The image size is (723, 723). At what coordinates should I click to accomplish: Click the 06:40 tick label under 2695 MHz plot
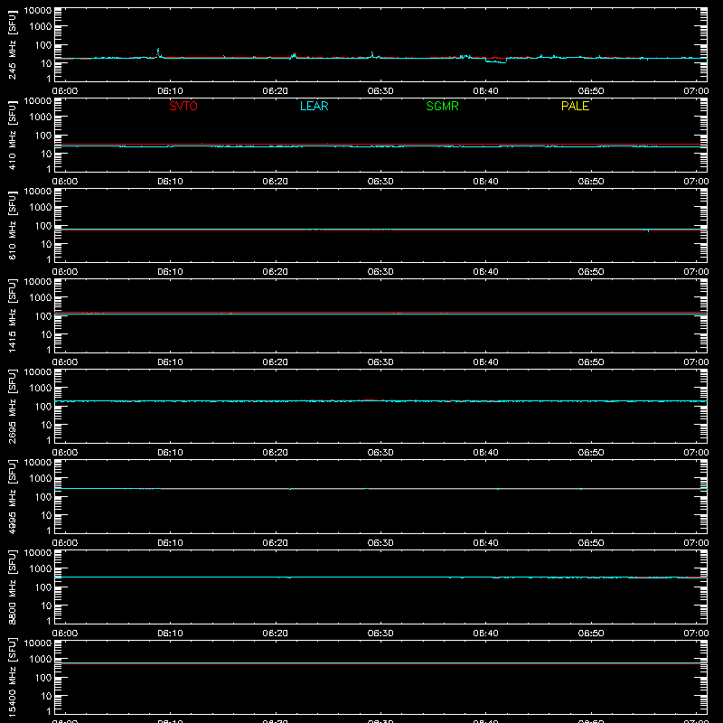click(x=485, y=453)
